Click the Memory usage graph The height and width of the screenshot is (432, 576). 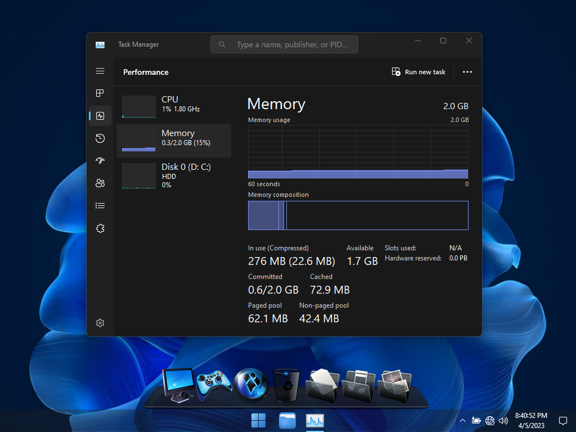tap(358, 152)
